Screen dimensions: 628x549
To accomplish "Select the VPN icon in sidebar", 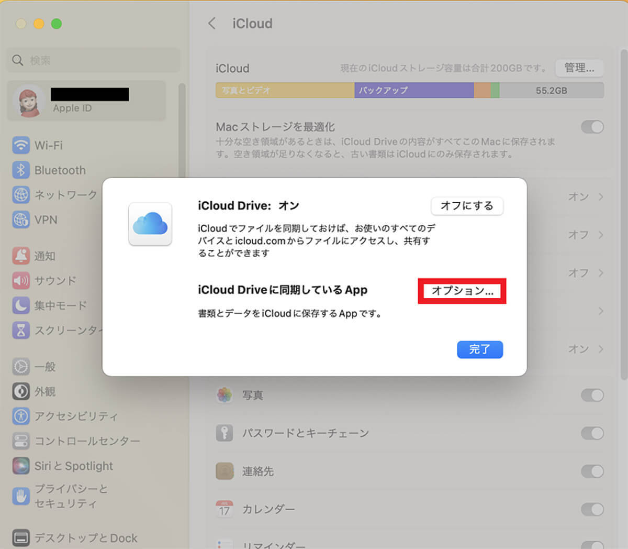I will click(21, 219).
